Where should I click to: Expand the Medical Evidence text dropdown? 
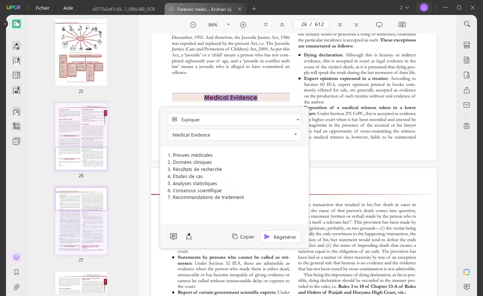click(x=234, y=135)
